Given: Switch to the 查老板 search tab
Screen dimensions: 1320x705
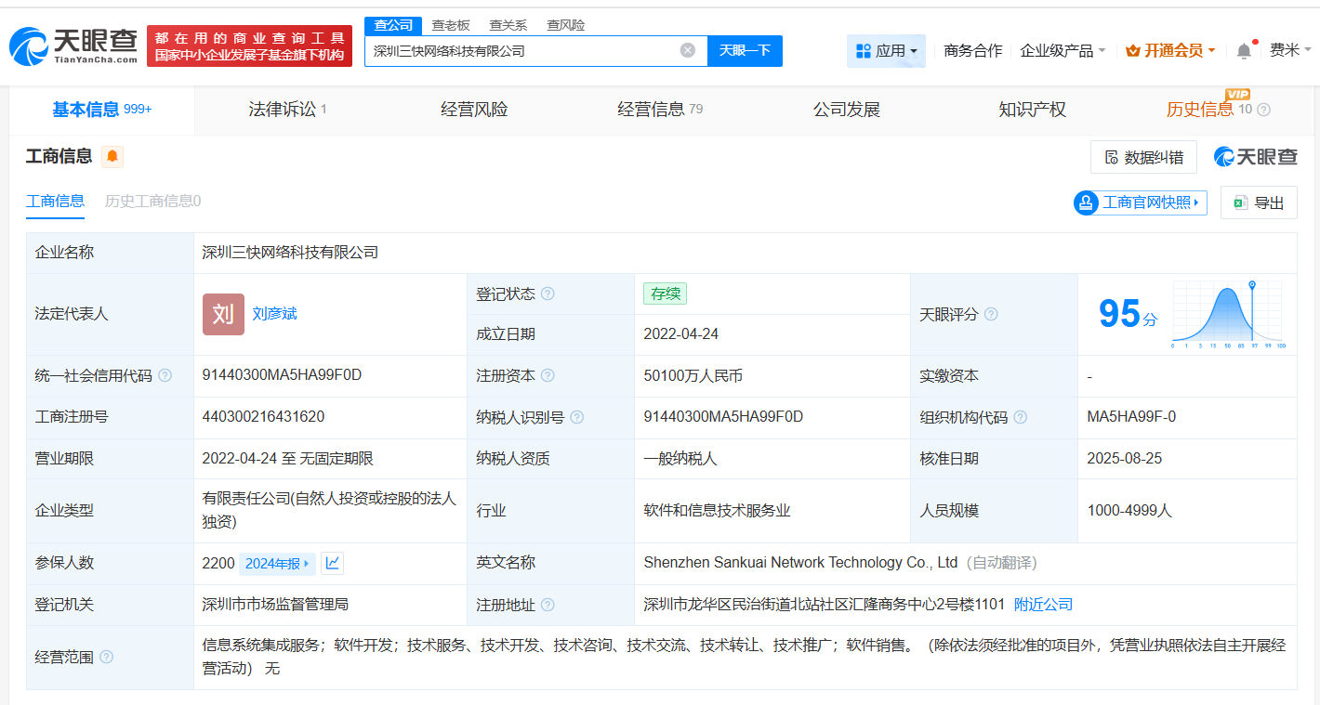Looking at the screenshot, I should 450,25.
